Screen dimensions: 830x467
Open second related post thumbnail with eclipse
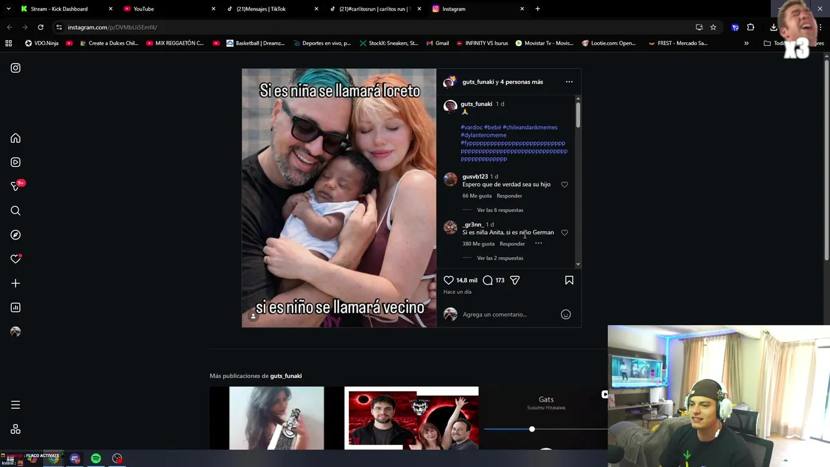pyautogui.click(x=411, y=418)
